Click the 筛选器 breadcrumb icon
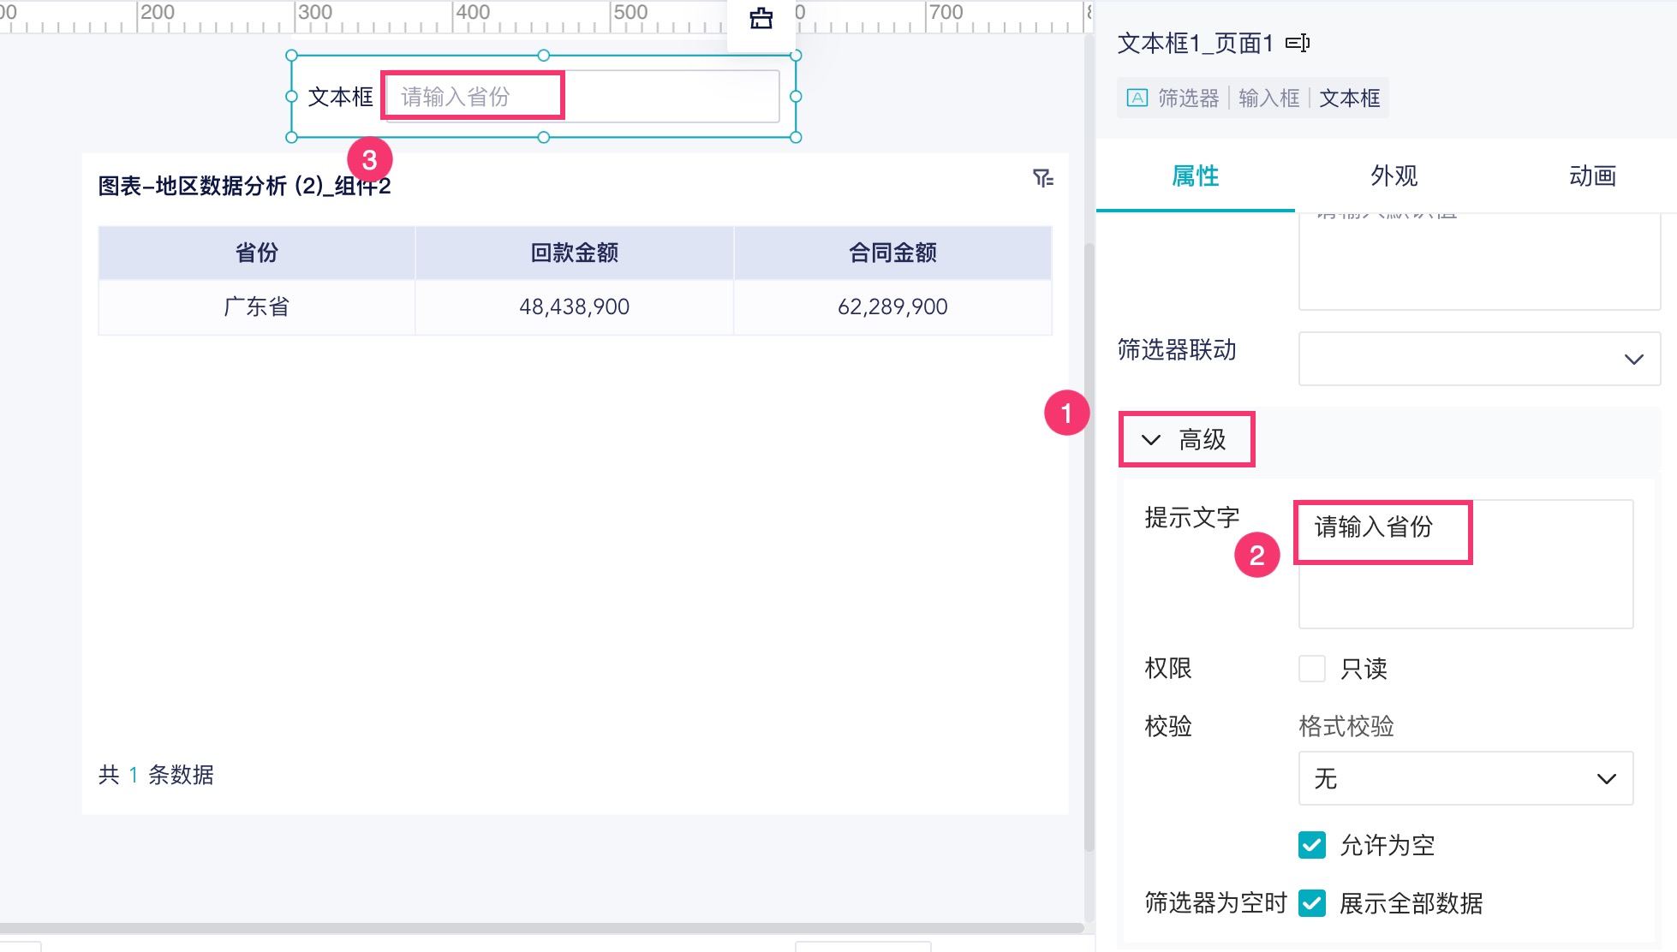This screenshot has height=952, width=1677. (x=1137, y=98)
